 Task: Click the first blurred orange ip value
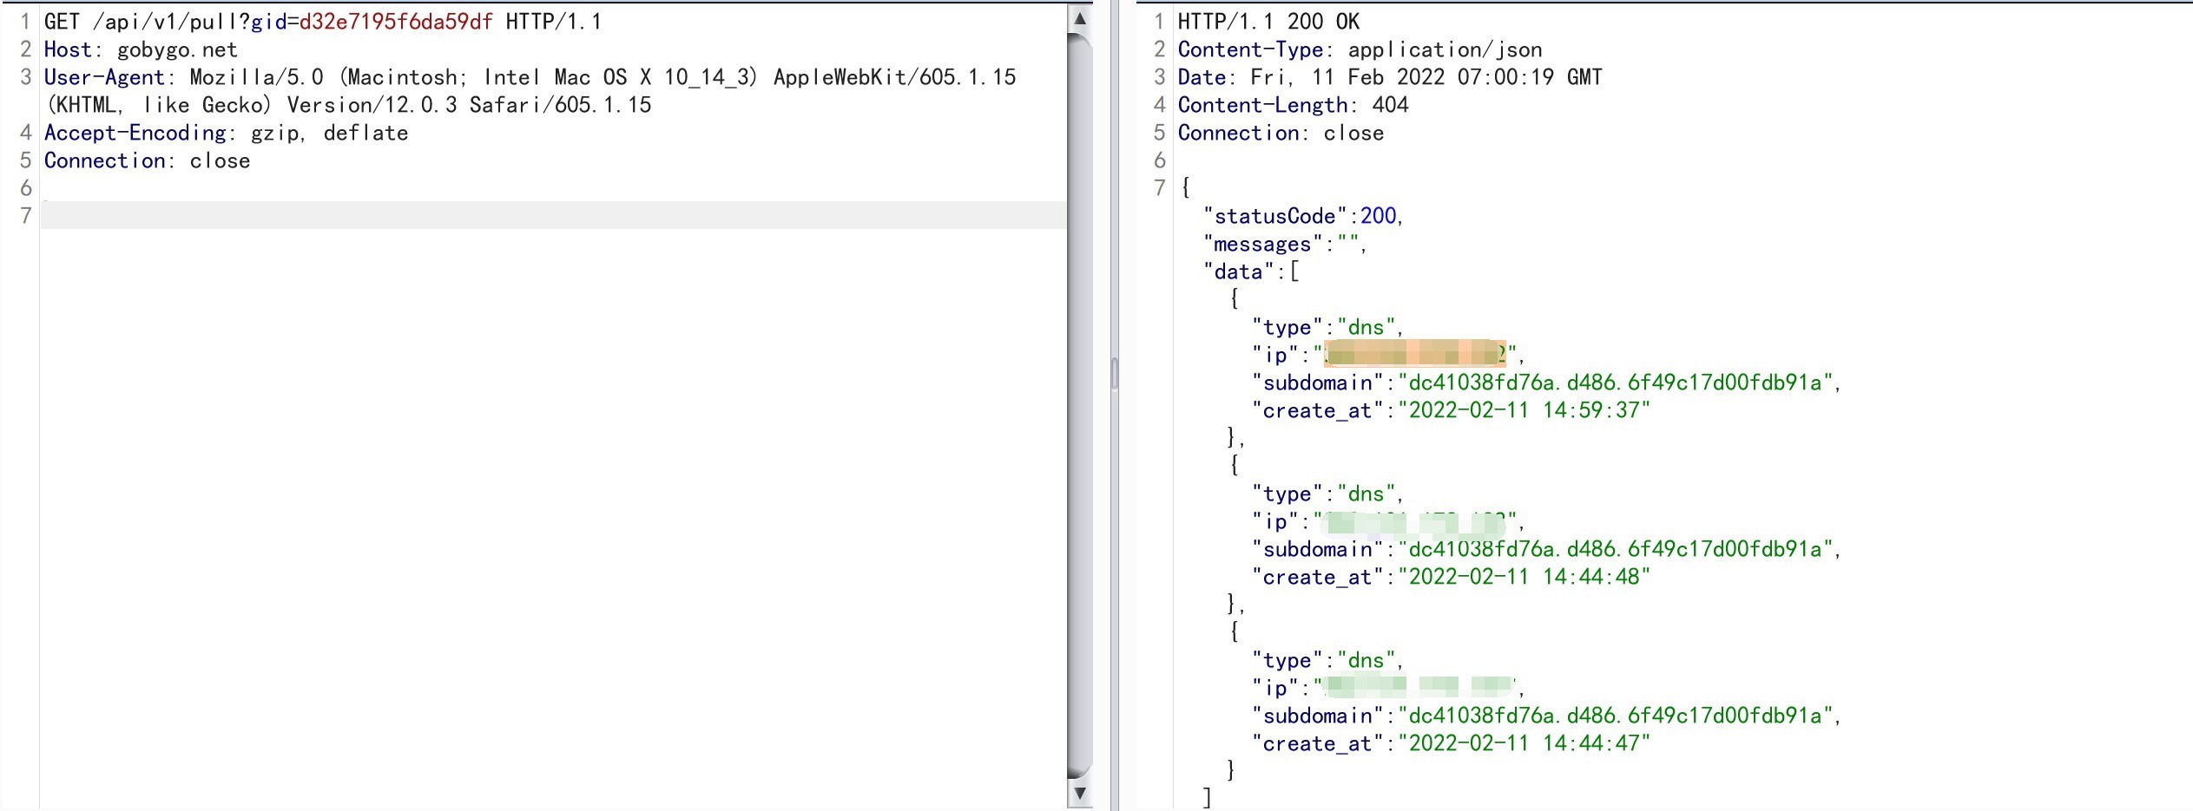tap(1415, 354)
